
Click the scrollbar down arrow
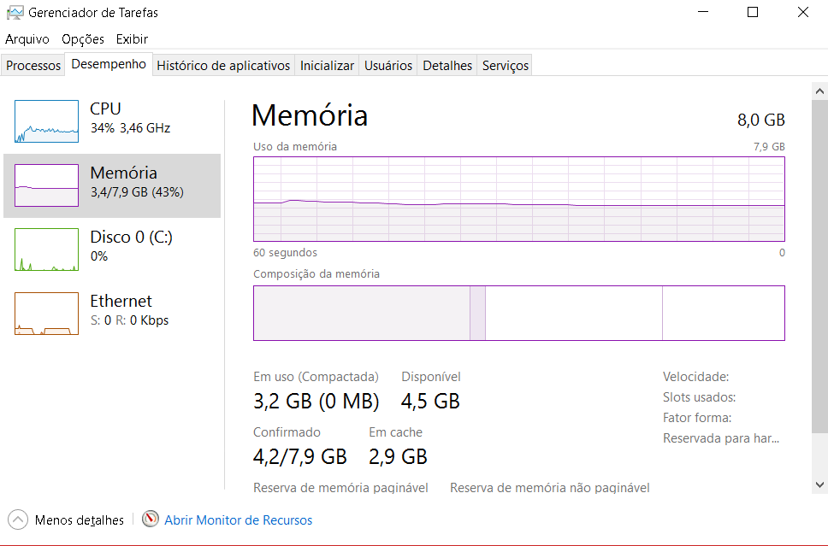click(819, 484)
